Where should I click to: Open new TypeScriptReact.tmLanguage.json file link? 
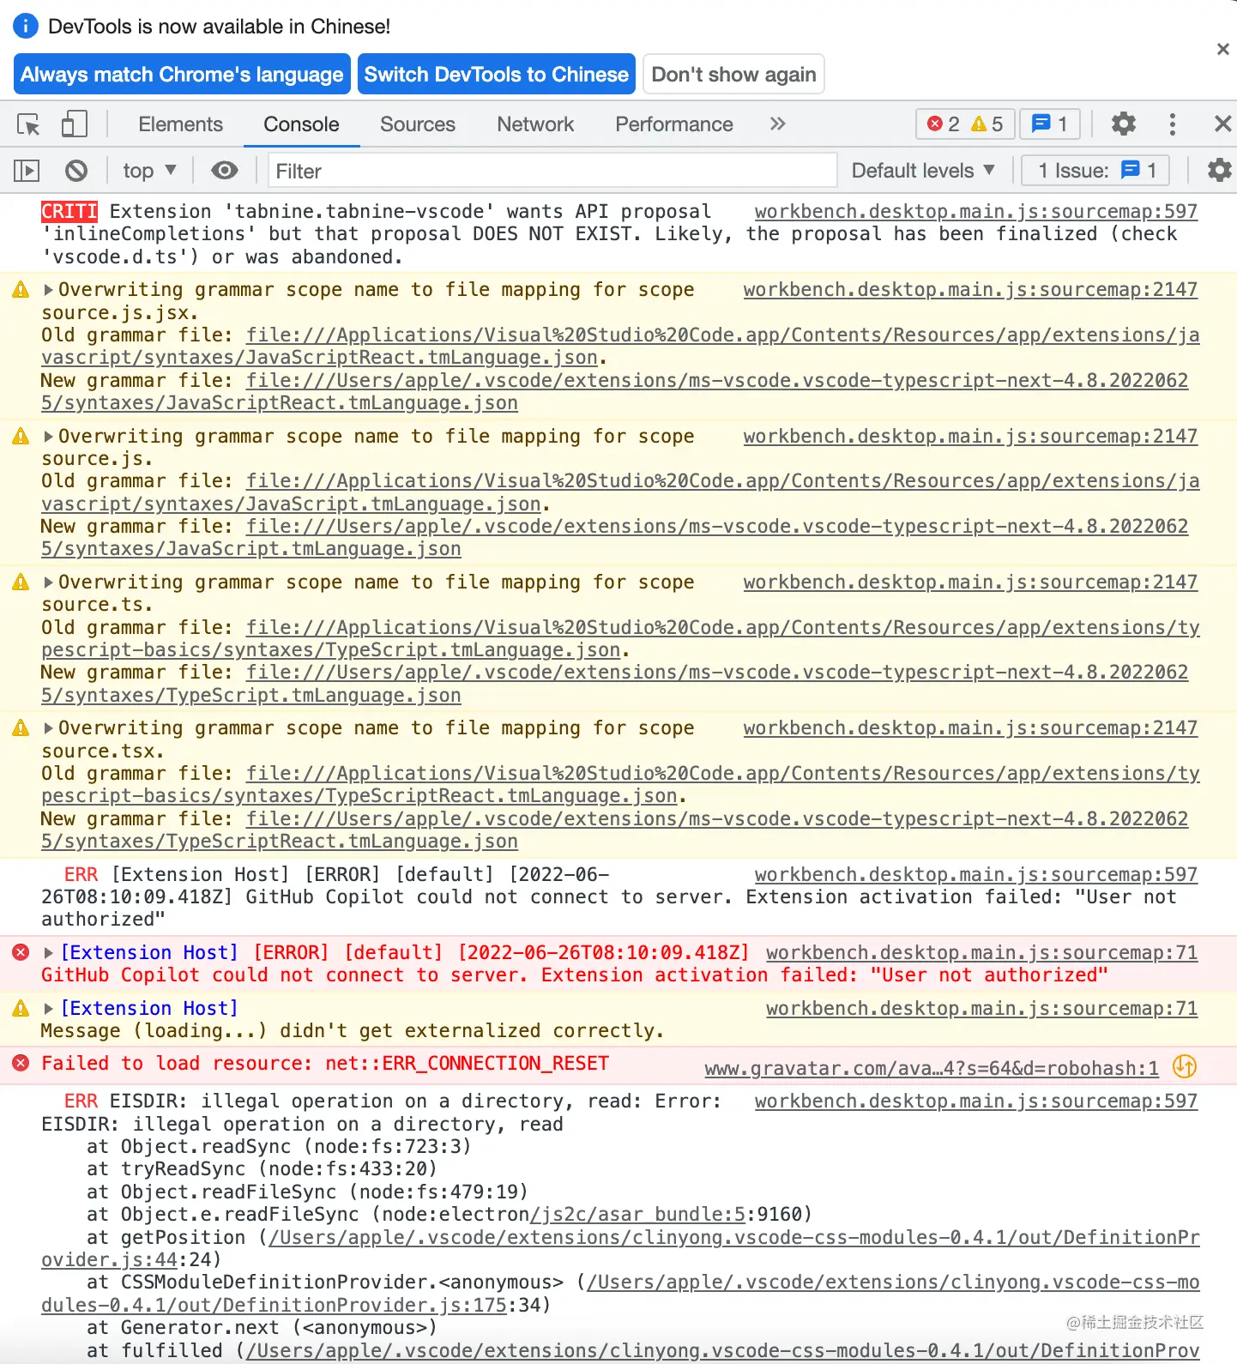click(614, 830)
